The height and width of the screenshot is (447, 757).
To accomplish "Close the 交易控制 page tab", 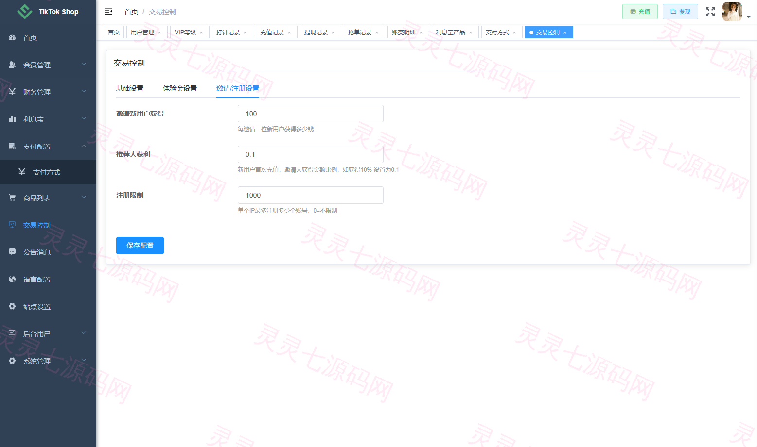I will 565,33.
